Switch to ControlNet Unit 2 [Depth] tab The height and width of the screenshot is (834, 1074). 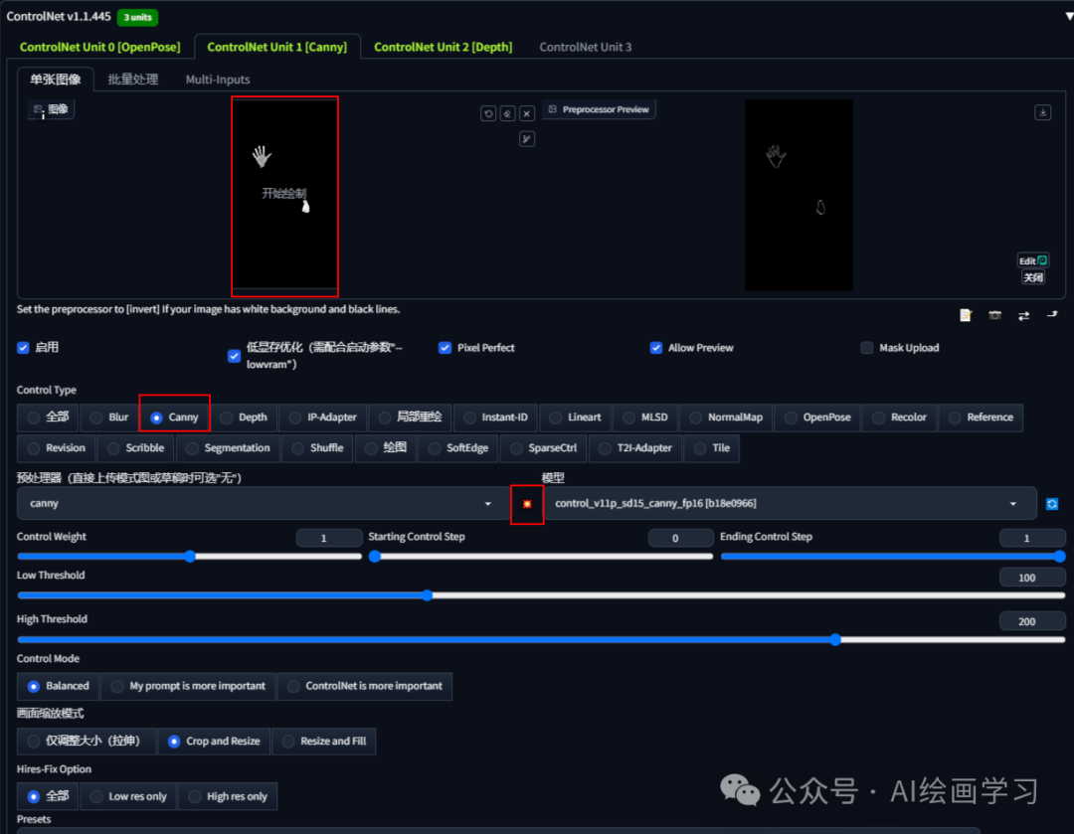click(444, 47)
